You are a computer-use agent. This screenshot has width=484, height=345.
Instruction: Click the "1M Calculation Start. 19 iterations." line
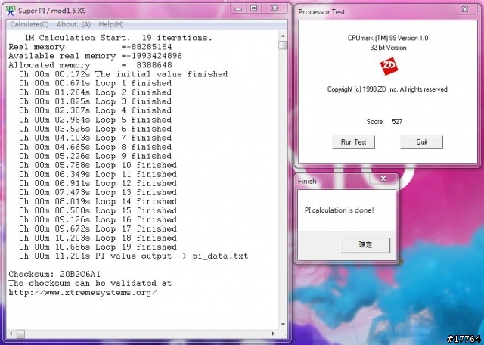click(119, 38)
